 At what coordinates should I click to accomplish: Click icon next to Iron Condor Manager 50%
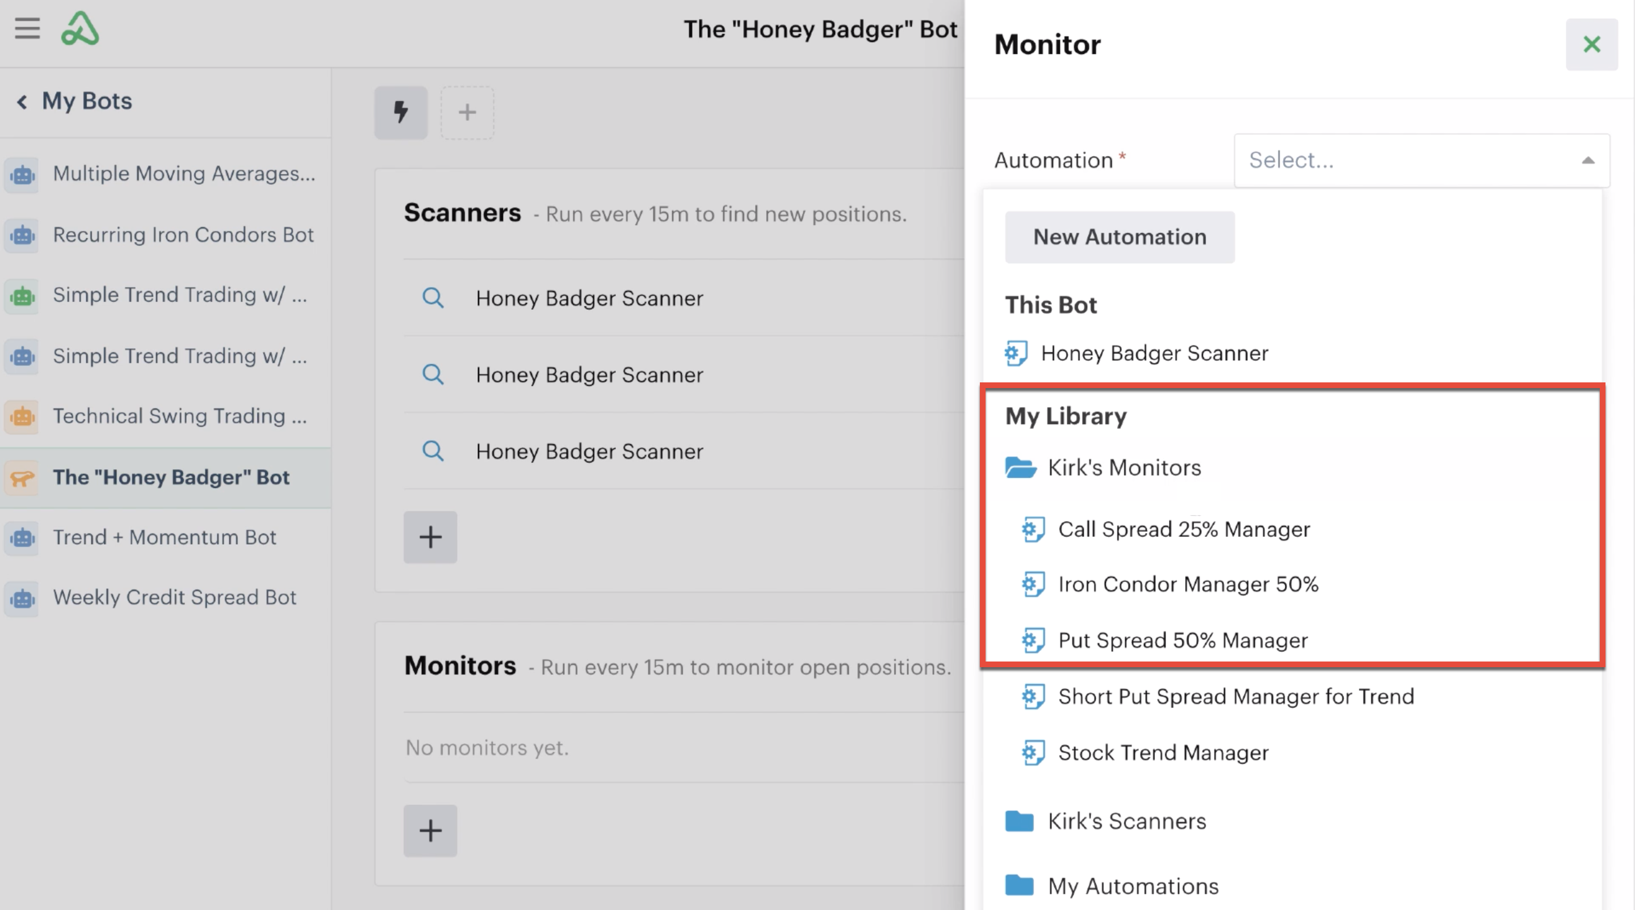pyautogui.click(x=1033, y=585)
